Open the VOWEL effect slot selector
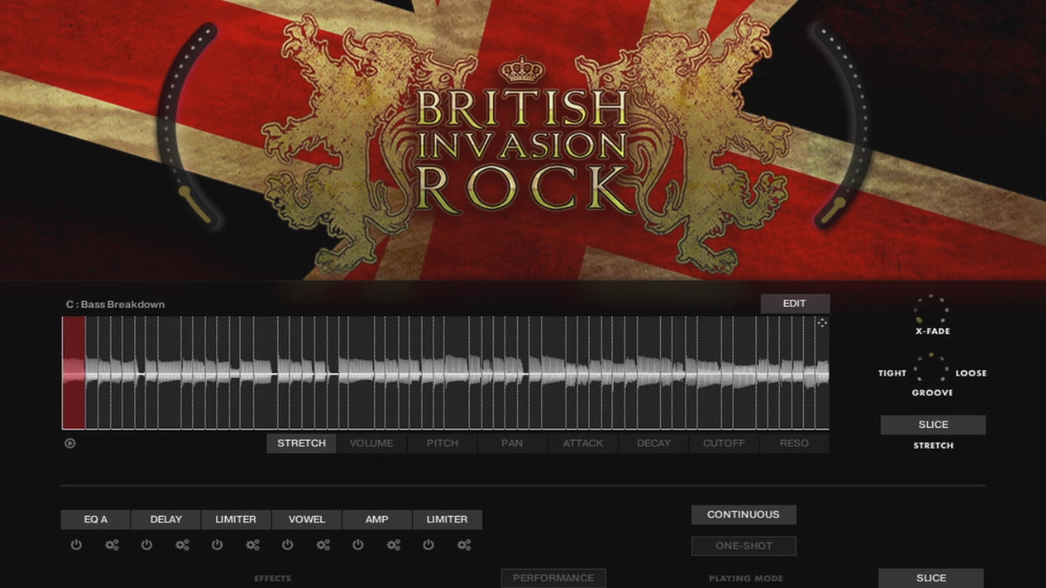 point(307,520)
